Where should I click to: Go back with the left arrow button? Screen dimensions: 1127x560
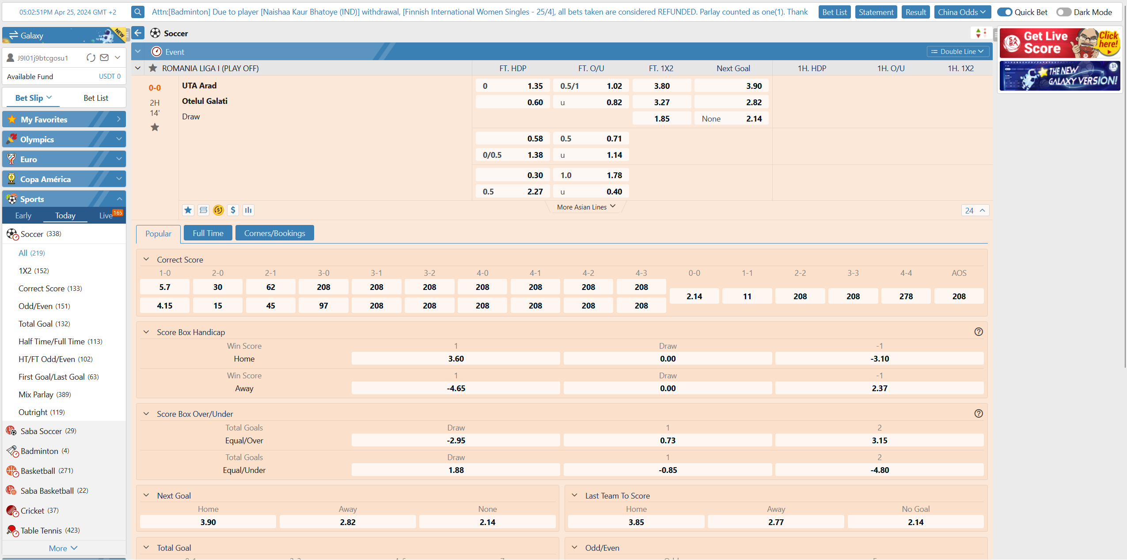point(138,33)
